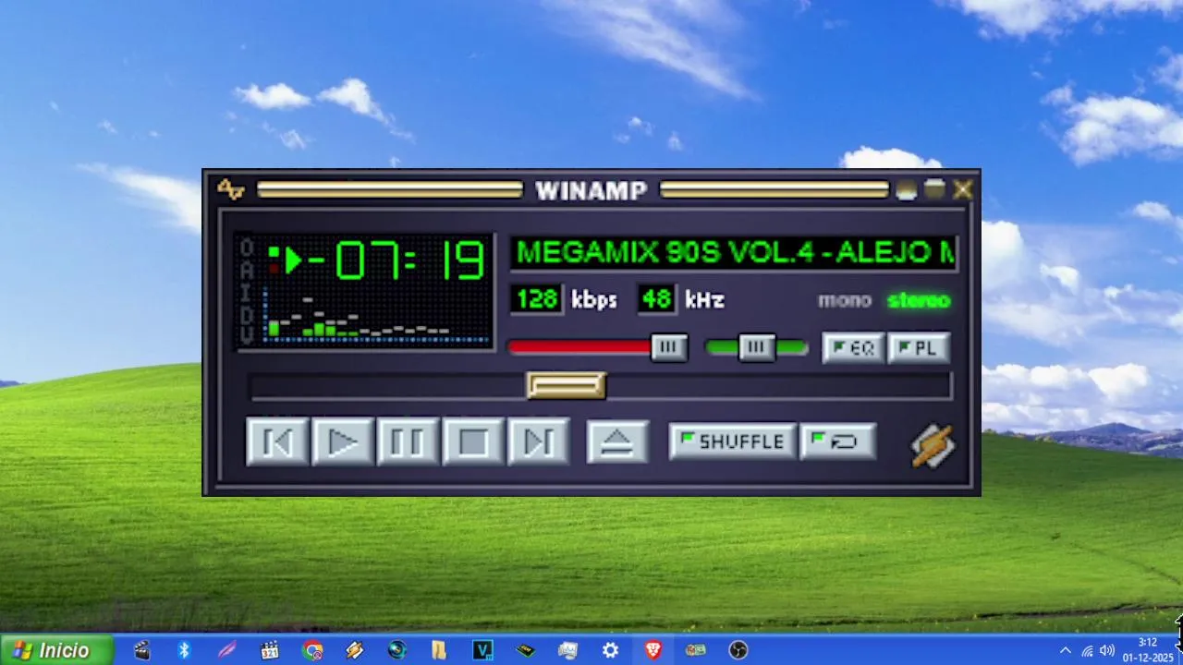1183x665 pixels.
Task: Skip to next track in Winamp
Action: (539, 441)
